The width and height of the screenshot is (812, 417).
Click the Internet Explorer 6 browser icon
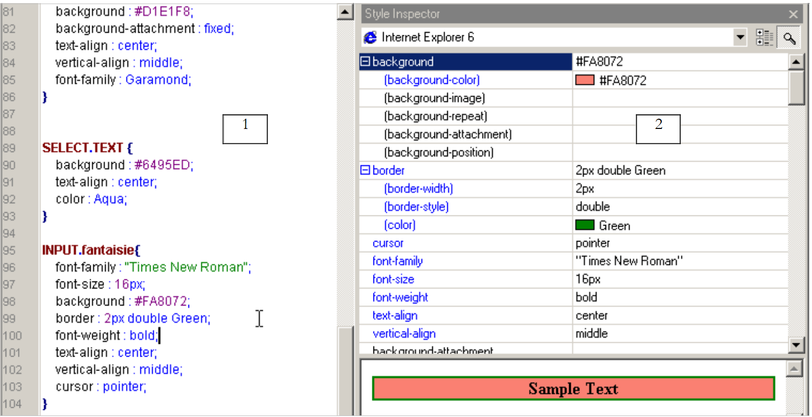tap(370, 37)
